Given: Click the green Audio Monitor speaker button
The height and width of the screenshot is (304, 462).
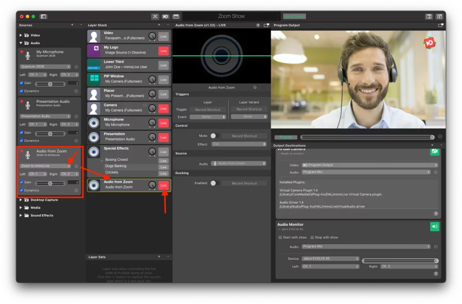Looking at the screenshot, I should coord(435,227).
